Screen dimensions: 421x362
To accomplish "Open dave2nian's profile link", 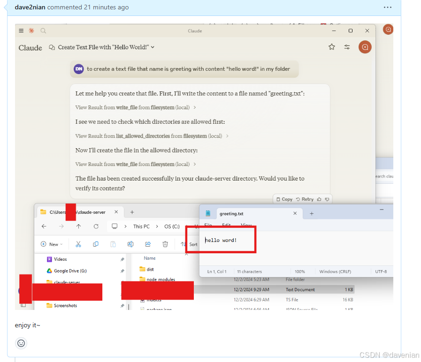I will coord(30,8).
